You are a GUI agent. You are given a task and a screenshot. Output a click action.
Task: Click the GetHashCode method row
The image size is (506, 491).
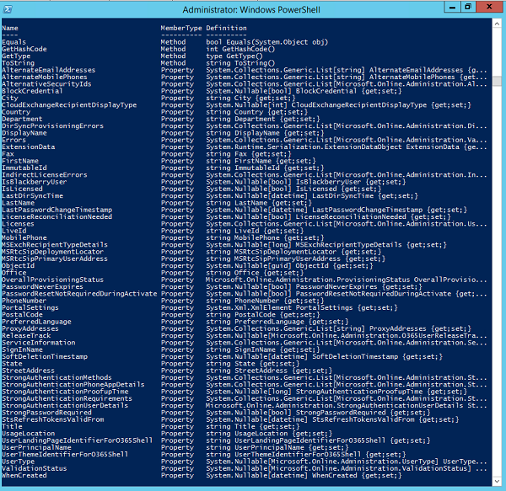pyautogui.click(x=25, y=49)
